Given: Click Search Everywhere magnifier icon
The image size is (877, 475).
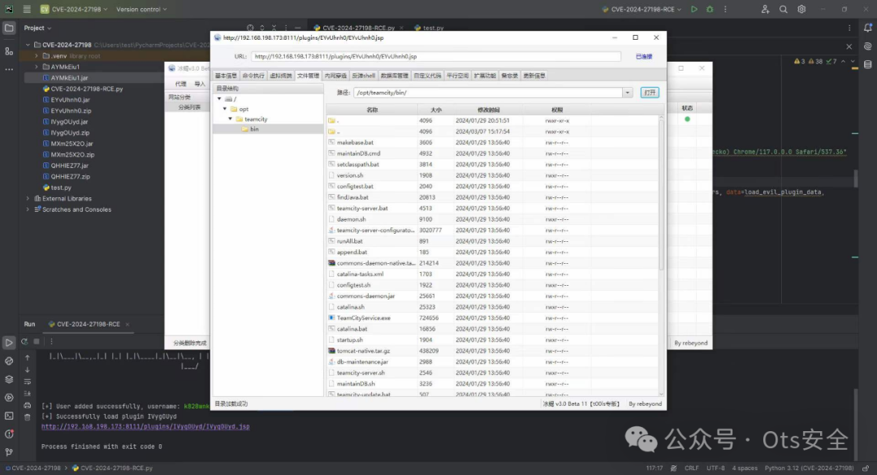Looking at the screenshot, I should [783, 9].
